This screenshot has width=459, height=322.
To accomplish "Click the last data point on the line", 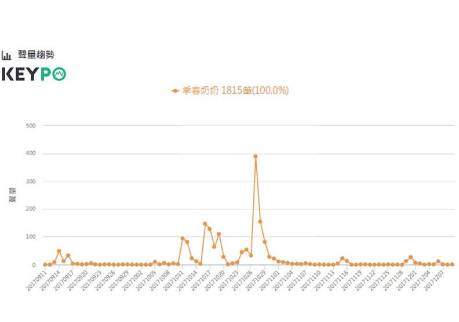I will coord(452,265).
